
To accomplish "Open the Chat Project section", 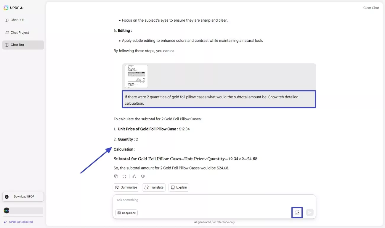I will [23, 33].
